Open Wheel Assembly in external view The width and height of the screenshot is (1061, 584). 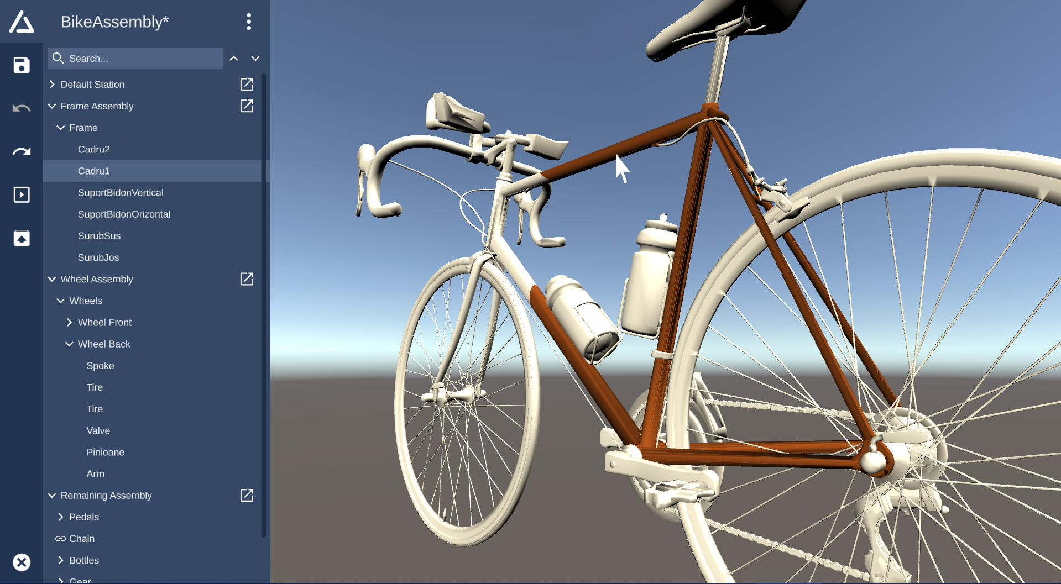point(247,279)
